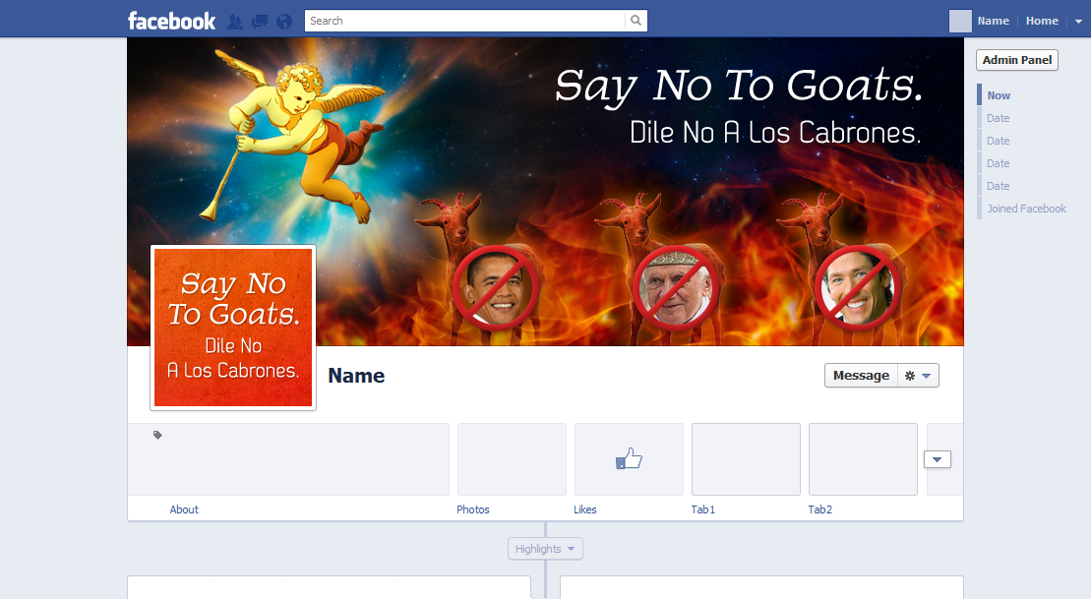The height and width of the screenshot is (599, 1091).
Task: Open the Photos link
Action: coord(473,509)
